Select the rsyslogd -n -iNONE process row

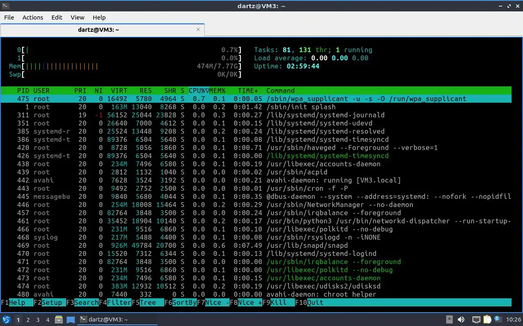[x=256, y=237]
